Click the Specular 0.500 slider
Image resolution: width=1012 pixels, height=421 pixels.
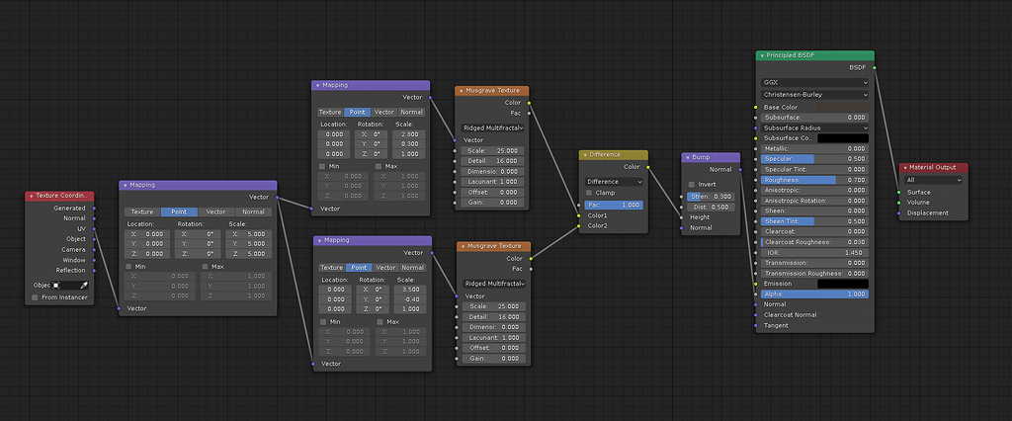[814, 159]
